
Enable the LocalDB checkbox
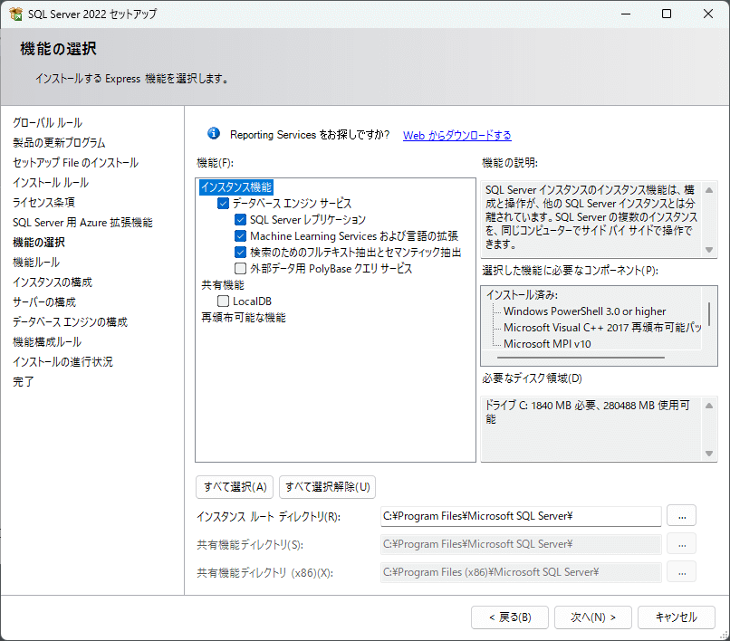(x=224, y=301)
